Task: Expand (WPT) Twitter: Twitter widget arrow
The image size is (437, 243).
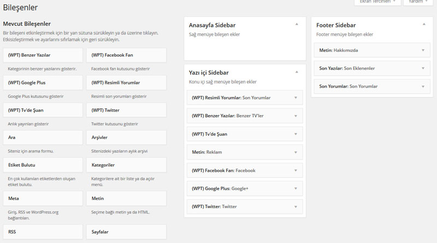Action: click(296, 207)
